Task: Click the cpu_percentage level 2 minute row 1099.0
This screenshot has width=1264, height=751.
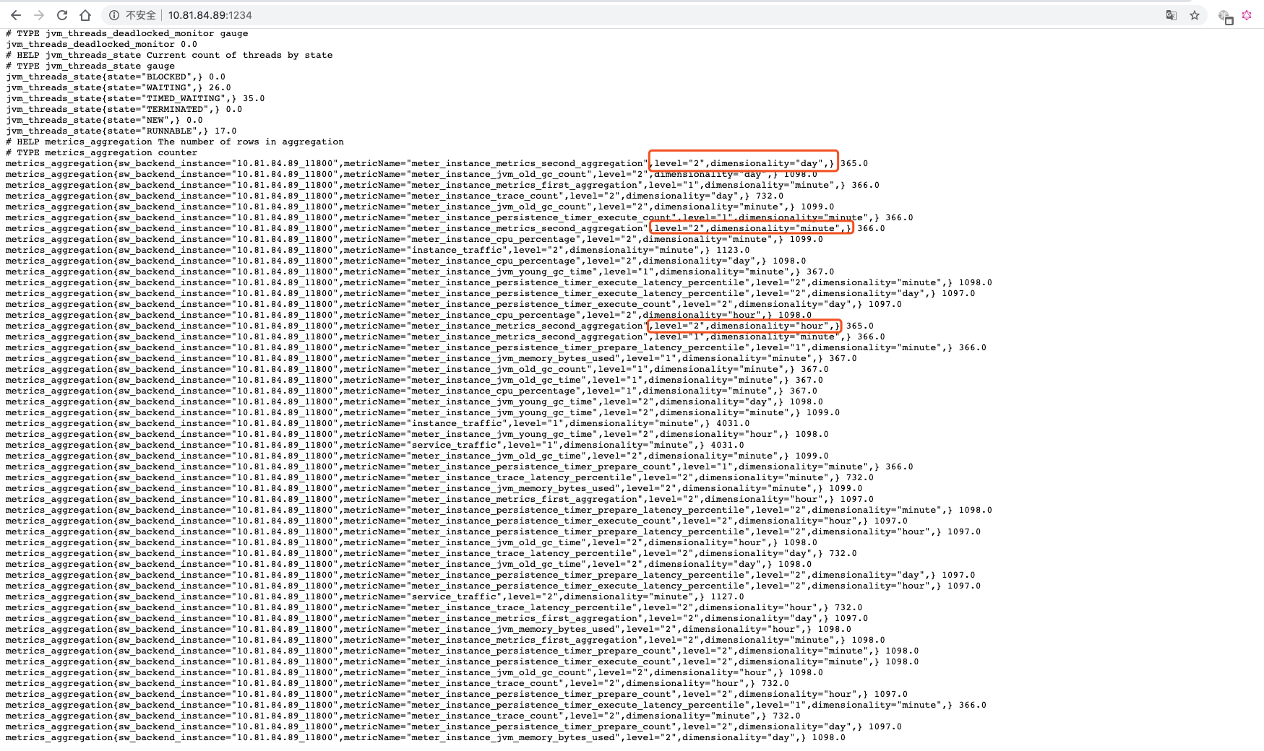Action: click(x=415, y=239)
